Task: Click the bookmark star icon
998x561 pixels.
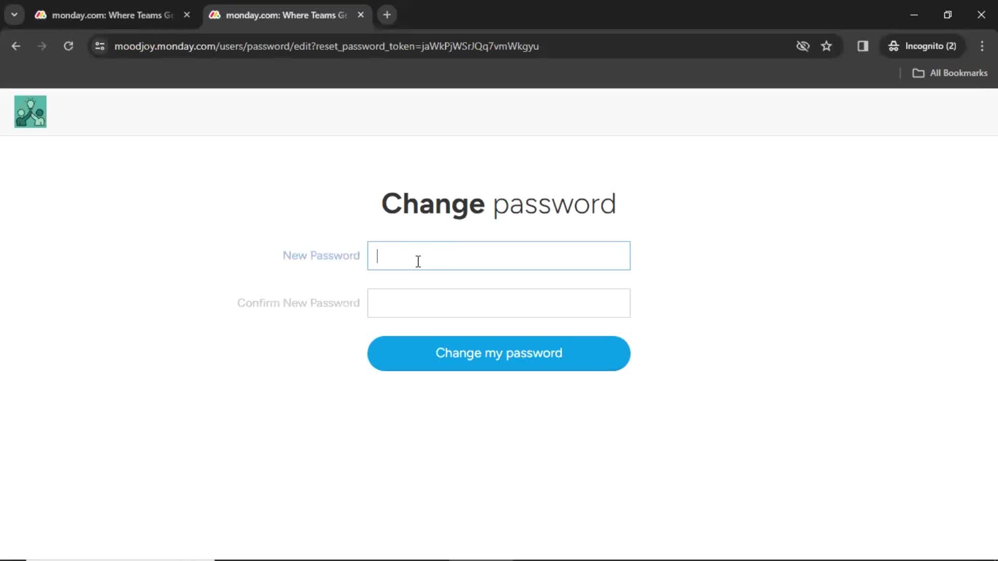Action: point(828,46)
